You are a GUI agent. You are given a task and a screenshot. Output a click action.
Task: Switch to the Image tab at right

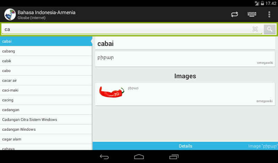click(263, 146)
